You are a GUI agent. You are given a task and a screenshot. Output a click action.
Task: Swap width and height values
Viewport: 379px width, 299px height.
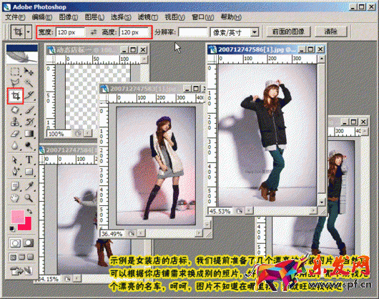click(x=94, y=32)
